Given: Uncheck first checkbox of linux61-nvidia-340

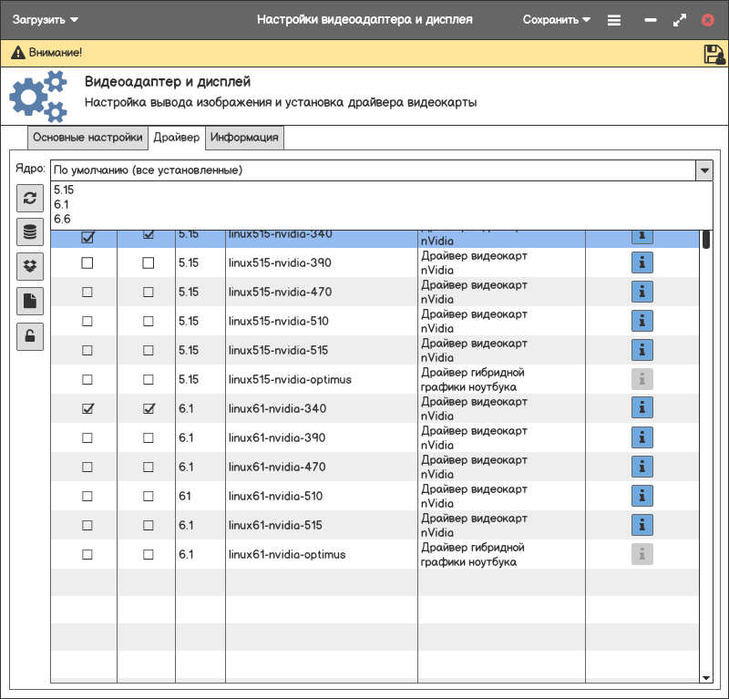Looking at the screenshot, I should (87, 408).
